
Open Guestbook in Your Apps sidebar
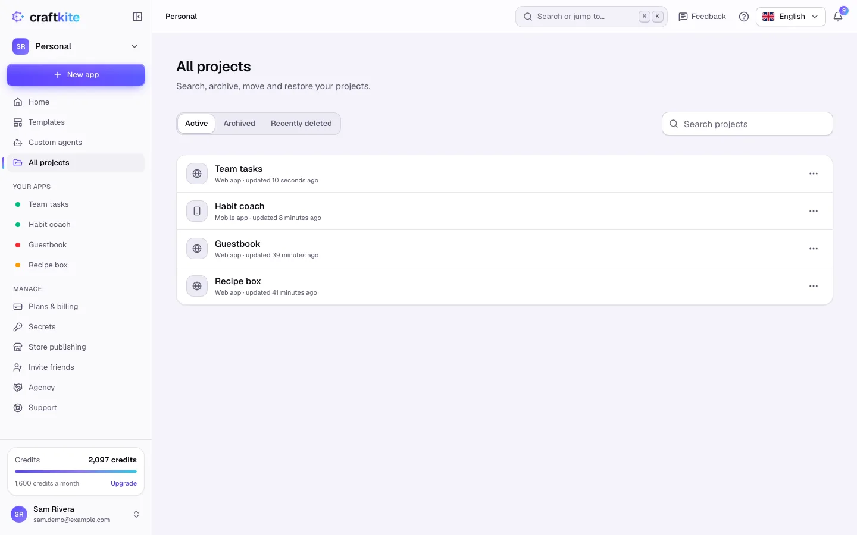pyautogui.click(x=76, y=245)
